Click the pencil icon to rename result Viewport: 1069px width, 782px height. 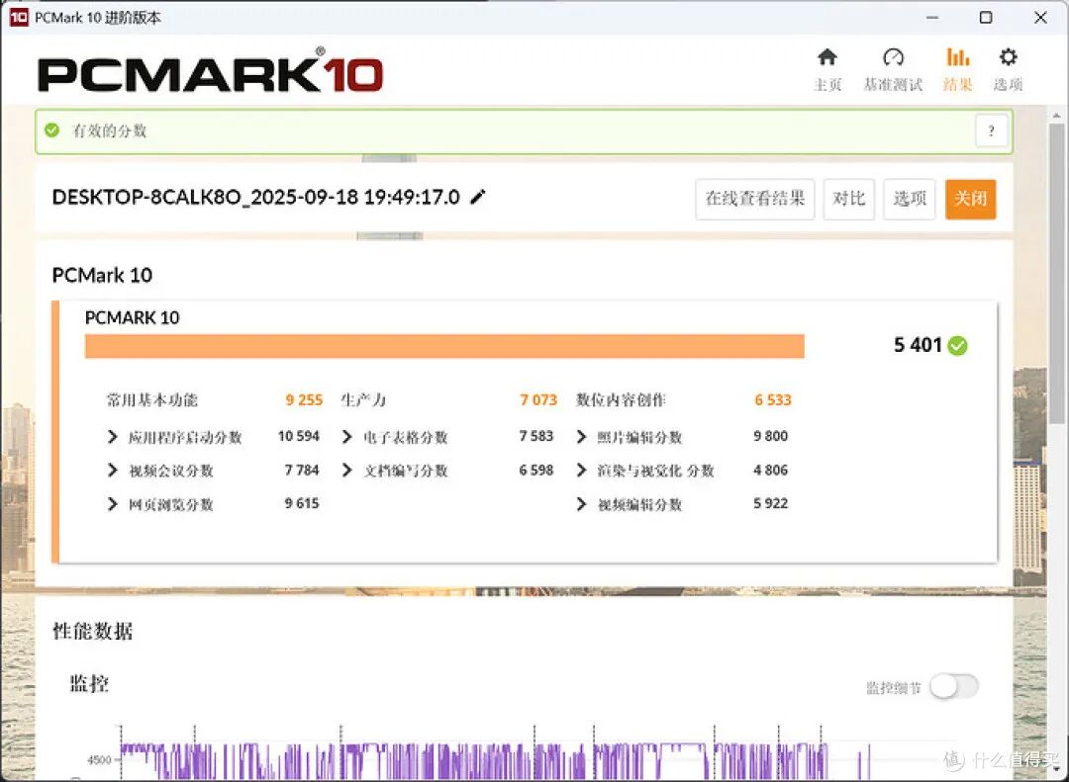click(478, 197)
